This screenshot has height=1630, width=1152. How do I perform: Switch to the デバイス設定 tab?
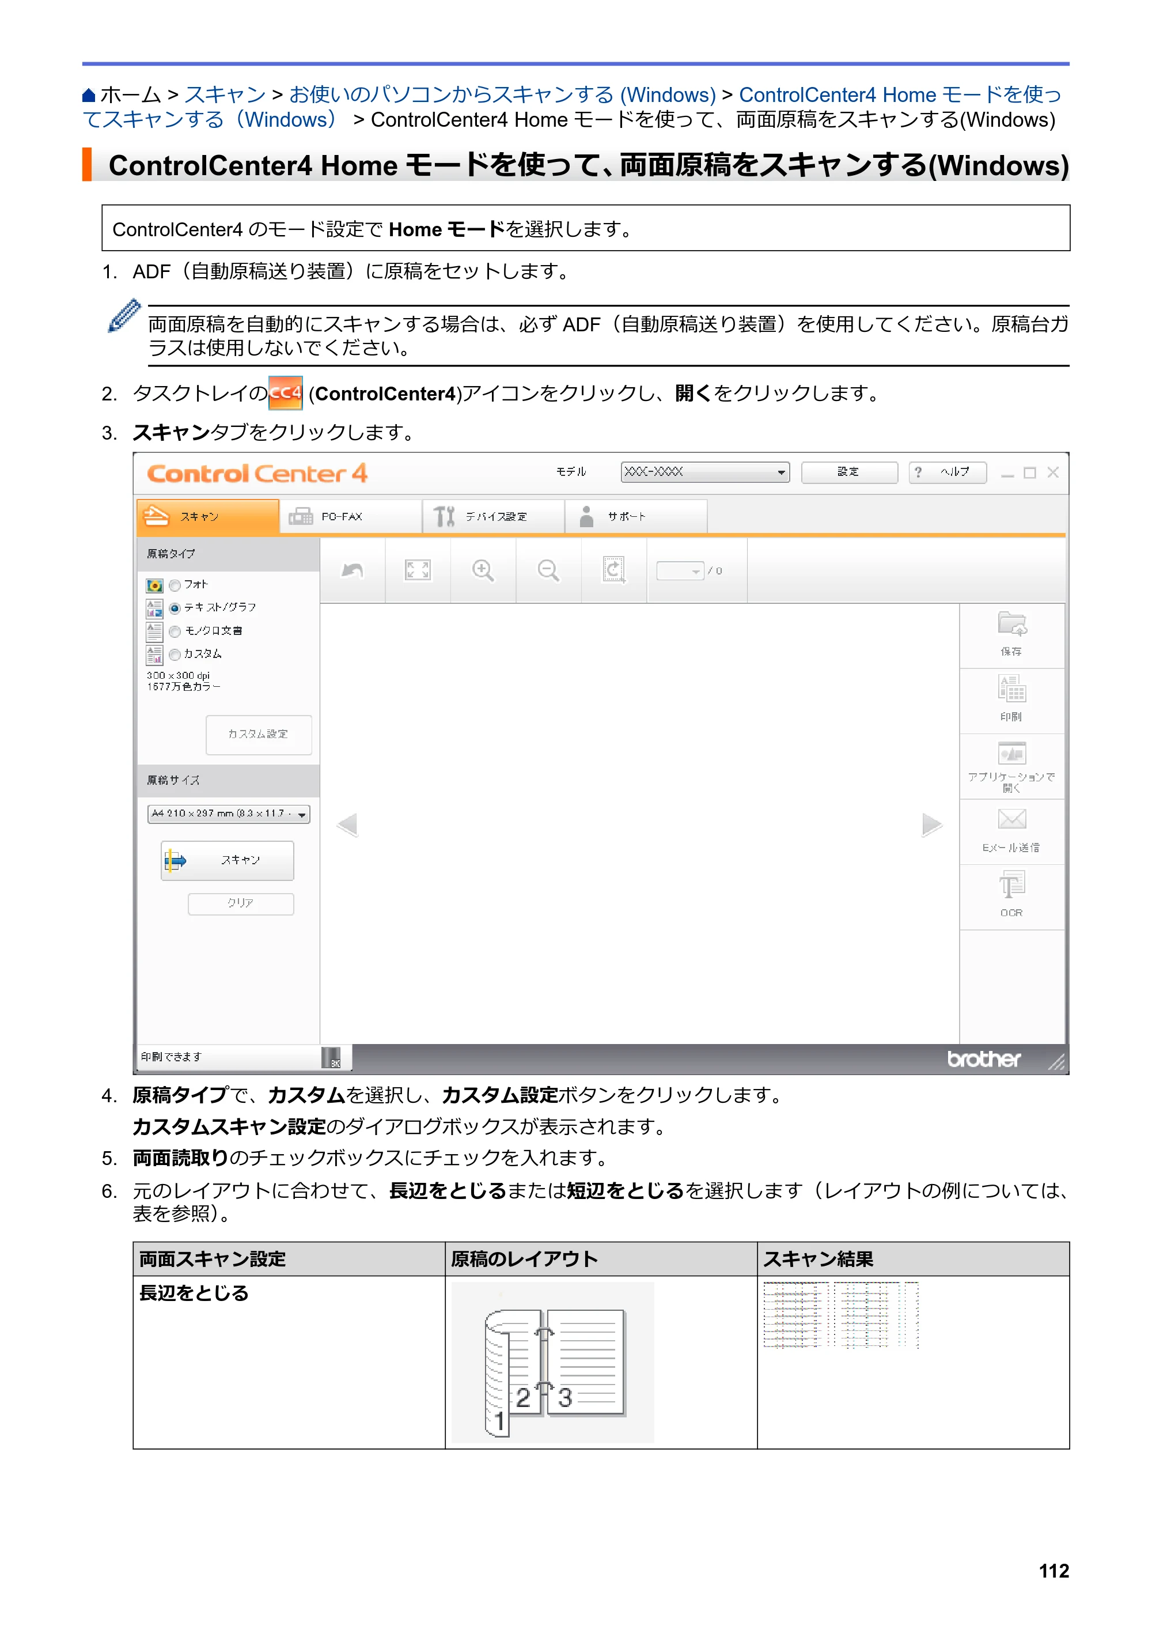click(494, 517)
